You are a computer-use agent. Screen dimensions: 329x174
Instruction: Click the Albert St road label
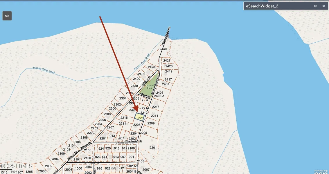click(144, 95)
